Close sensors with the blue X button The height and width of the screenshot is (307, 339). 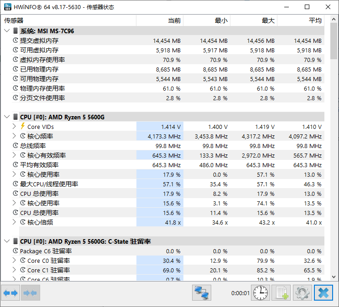click(x=323, y=293)
